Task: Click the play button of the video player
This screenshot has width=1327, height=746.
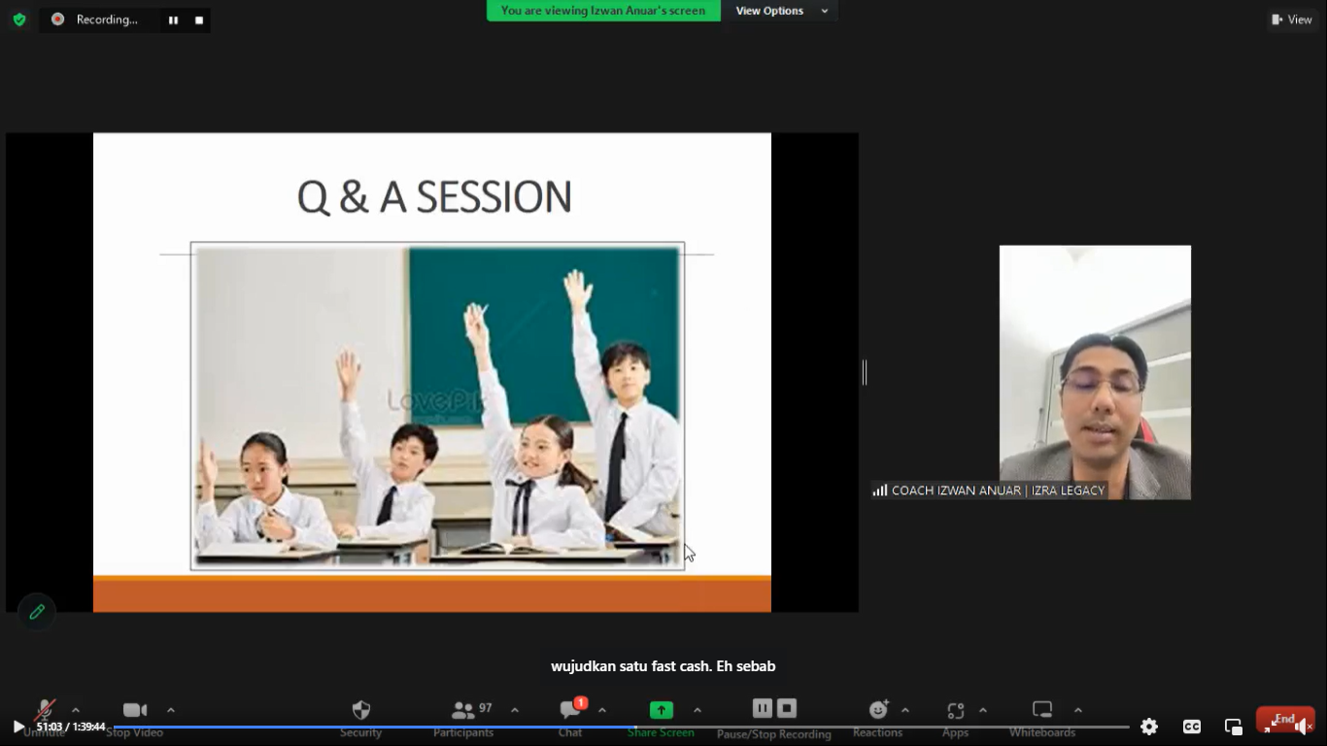Action: click(17, 727)
